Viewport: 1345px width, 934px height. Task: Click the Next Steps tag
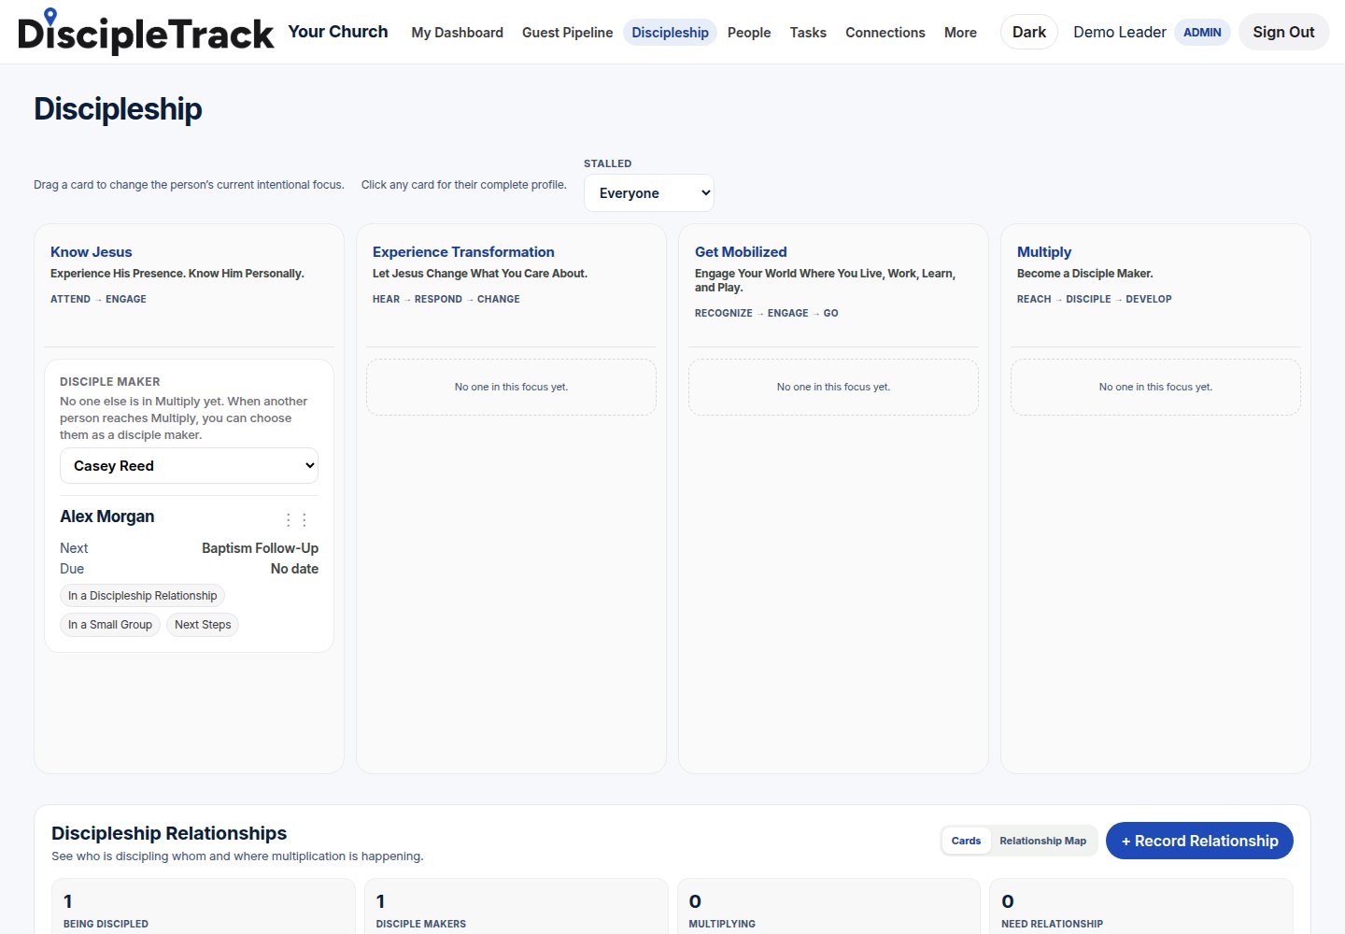point(203,625)
